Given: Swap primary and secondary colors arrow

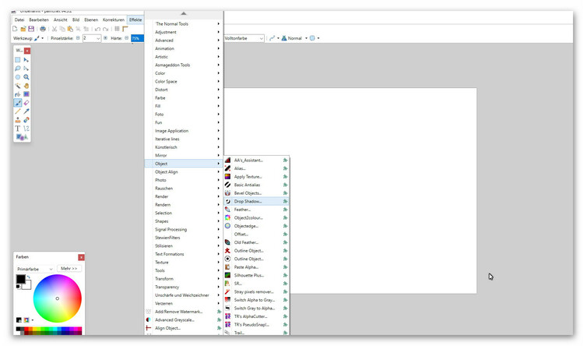Looking at the screenshot, I should click(29, 277).
